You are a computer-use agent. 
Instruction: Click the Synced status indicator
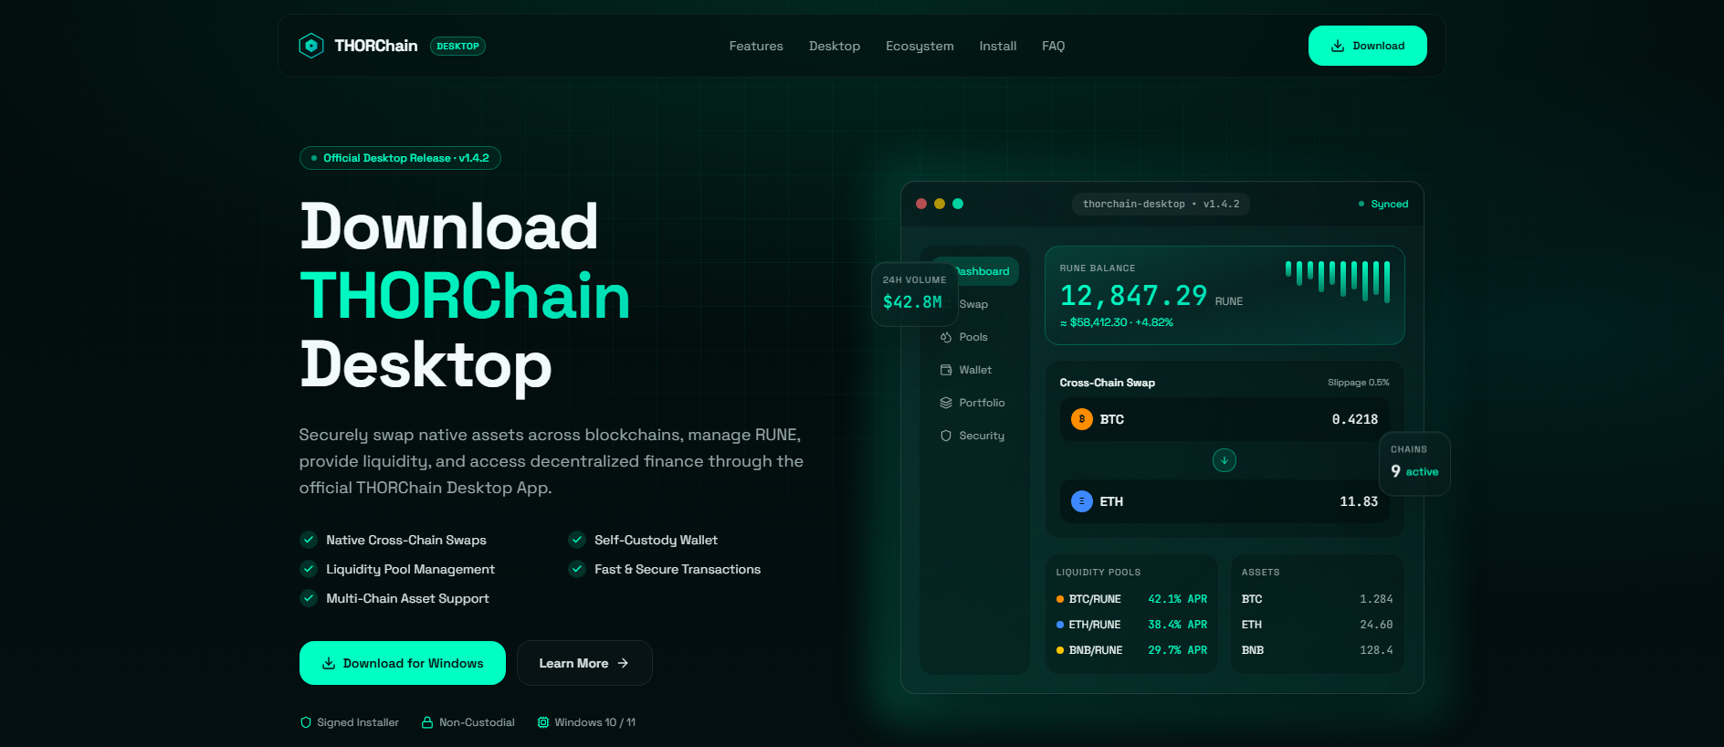(1383, 204)
